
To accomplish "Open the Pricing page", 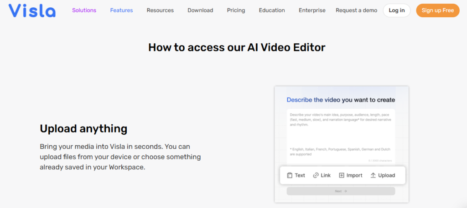I will point(236,10).
